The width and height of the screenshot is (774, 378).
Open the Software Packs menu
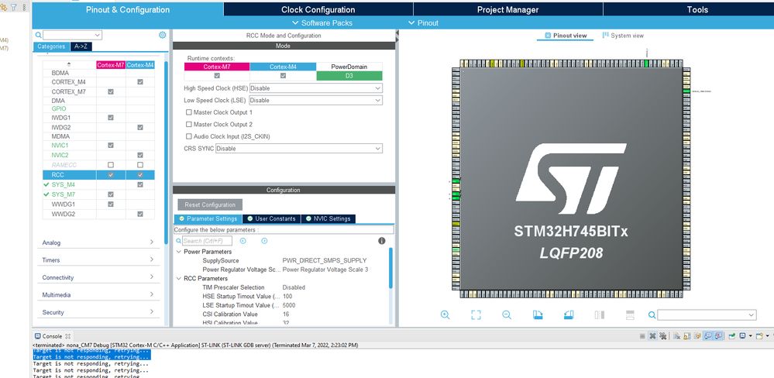pyautogui.click(x=322, y=22)
